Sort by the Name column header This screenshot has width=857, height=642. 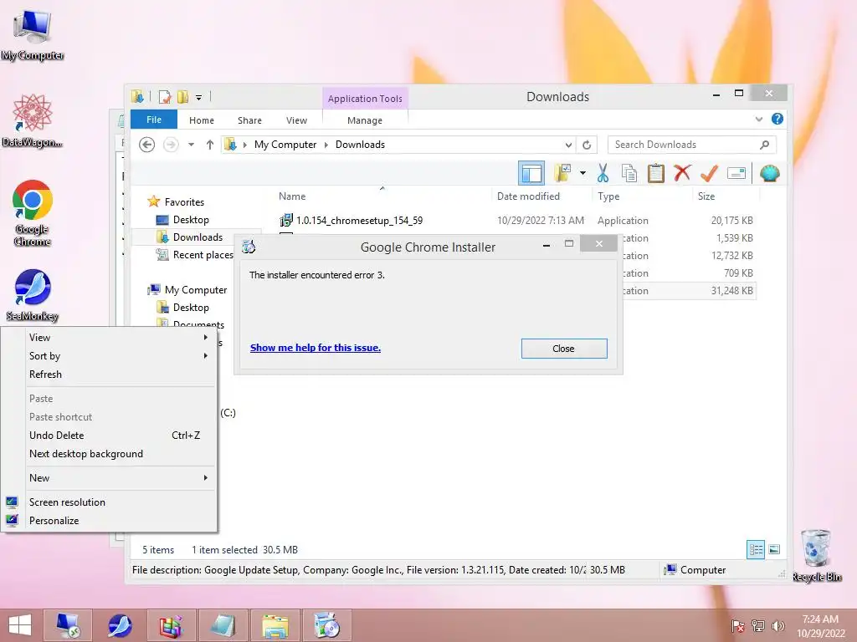(292, 196)
